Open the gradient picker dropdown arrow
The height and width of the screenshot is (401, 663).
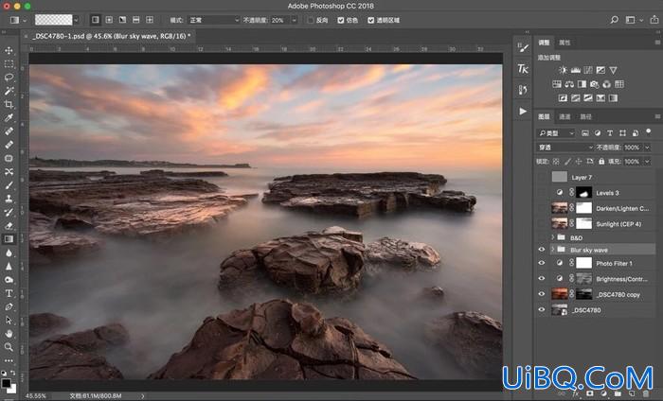tap(76, 20)
